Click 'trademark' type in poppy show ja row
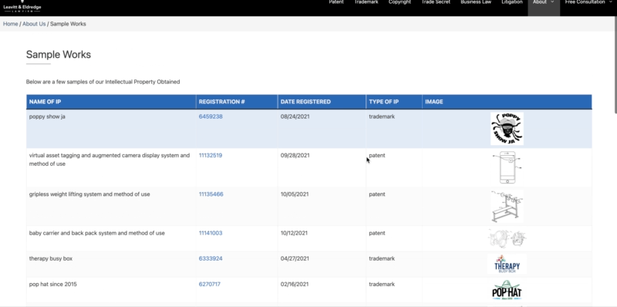The width and height of the screenshot is (617, 307). (382, 116)
